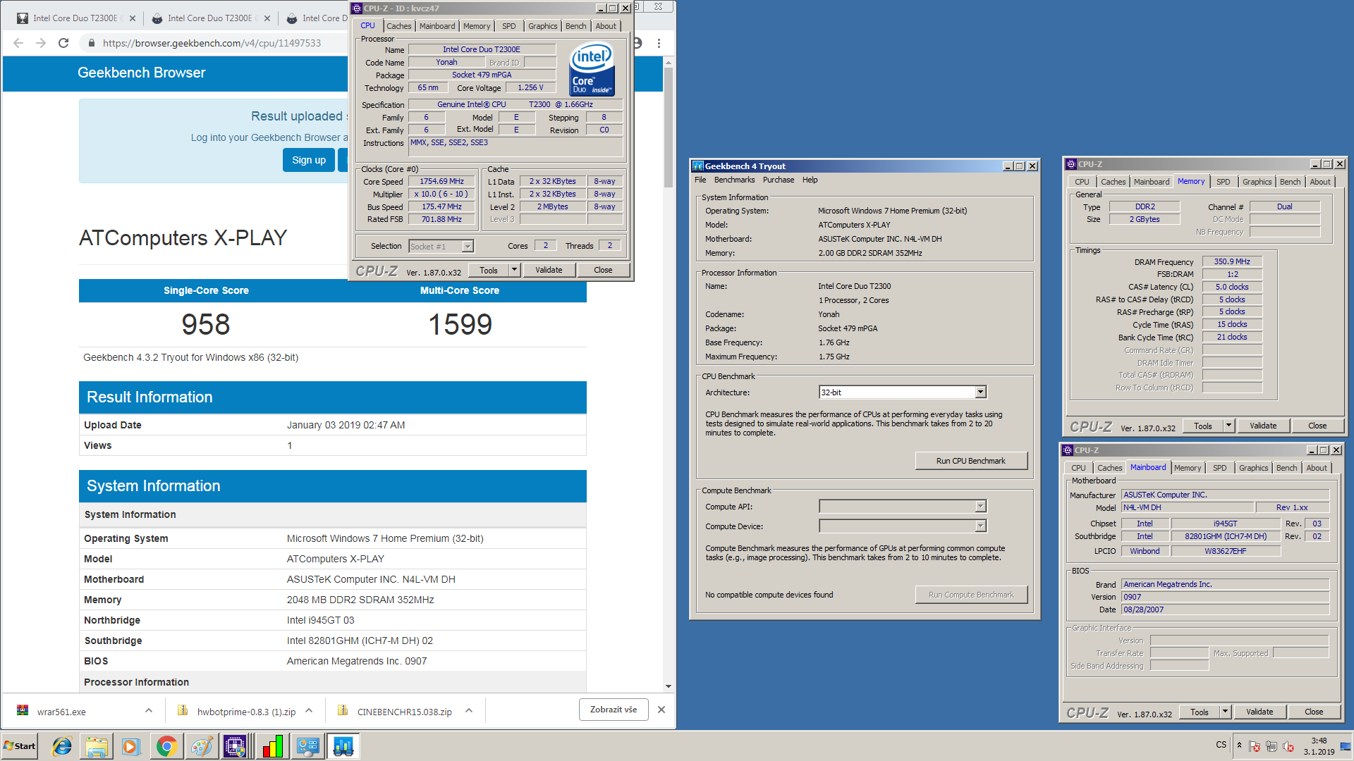The image size is (1354, 761).
Task: Go back in the Chrome browser
Action: tap(18, 43)
